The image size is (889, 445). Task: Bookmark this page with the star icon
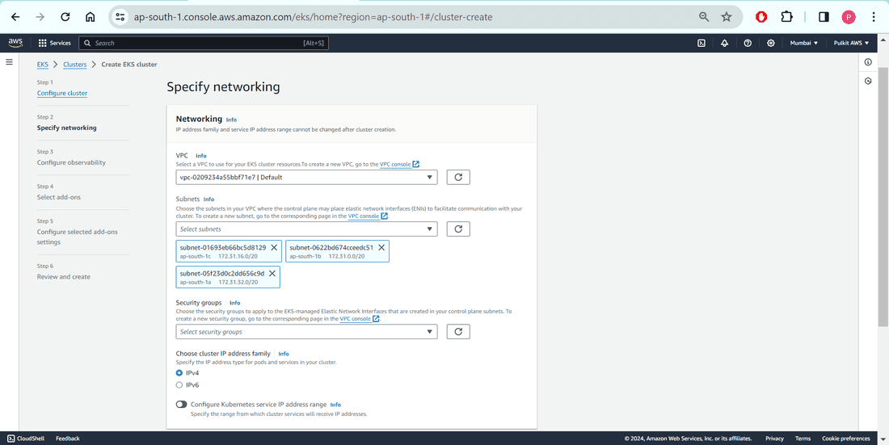point(727,17)
